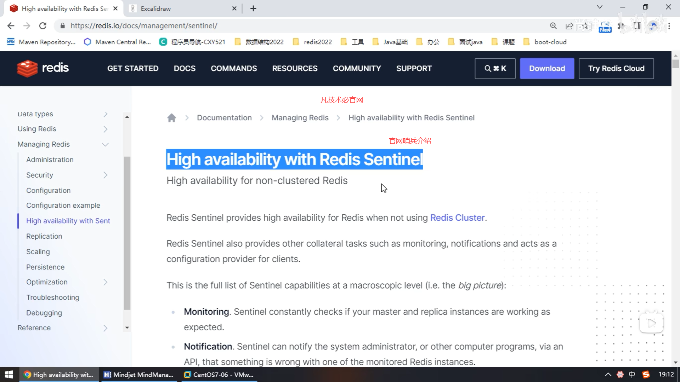This screenshot has width=680, height=382.
Task: Collapse the Managing Redis section
Action: [105, 144]
